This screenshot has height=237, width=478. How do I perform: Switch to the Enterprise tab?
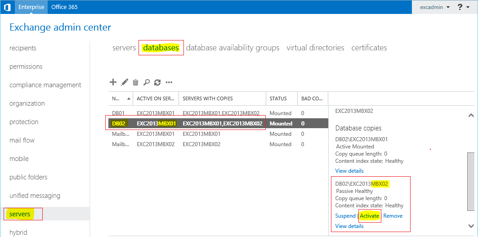click(31, 7)
